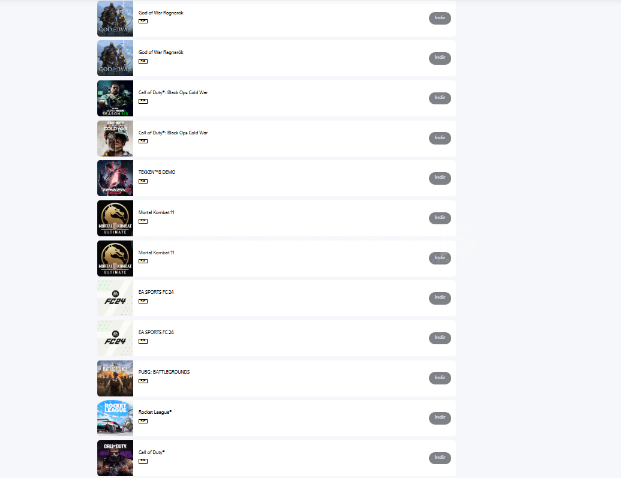621x478 pixels.
Task: Click platform badge beside Season Six Cold War cover
Action: [x=143, y=101]
